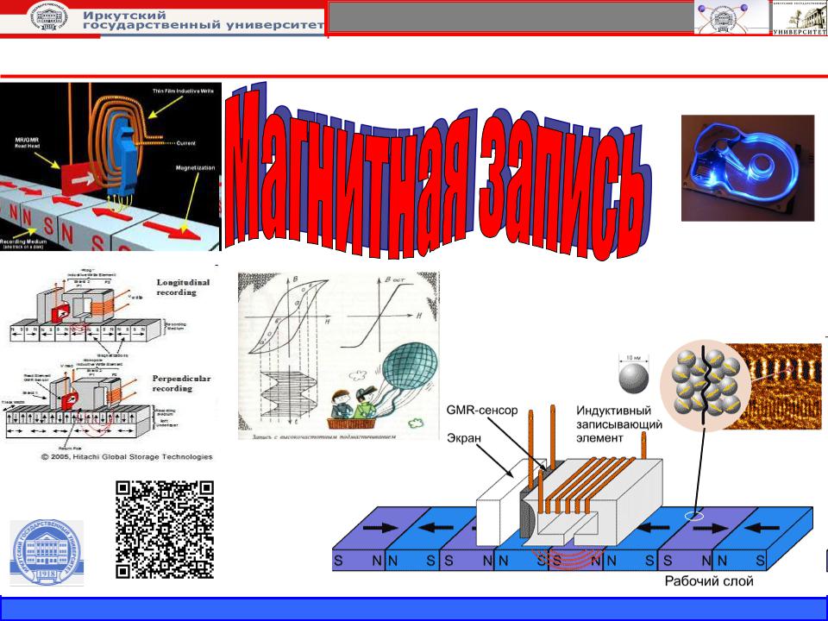Select the glowing blue hard drive photo
The width and height of the screenshot is (828, 621).
pos(747,168)
